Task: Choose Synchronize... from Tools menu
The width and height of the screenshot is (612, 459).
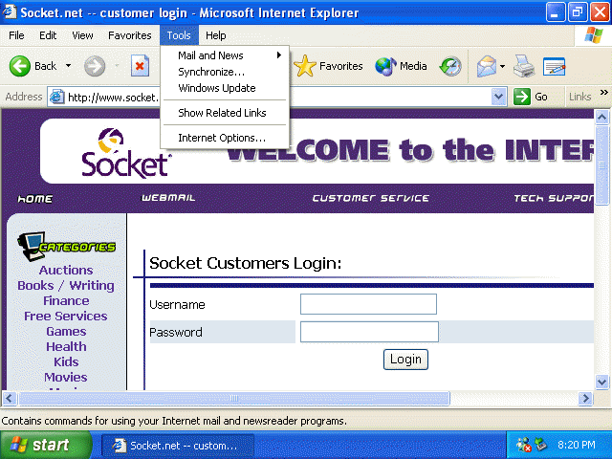Action: [x=225, y=72]
